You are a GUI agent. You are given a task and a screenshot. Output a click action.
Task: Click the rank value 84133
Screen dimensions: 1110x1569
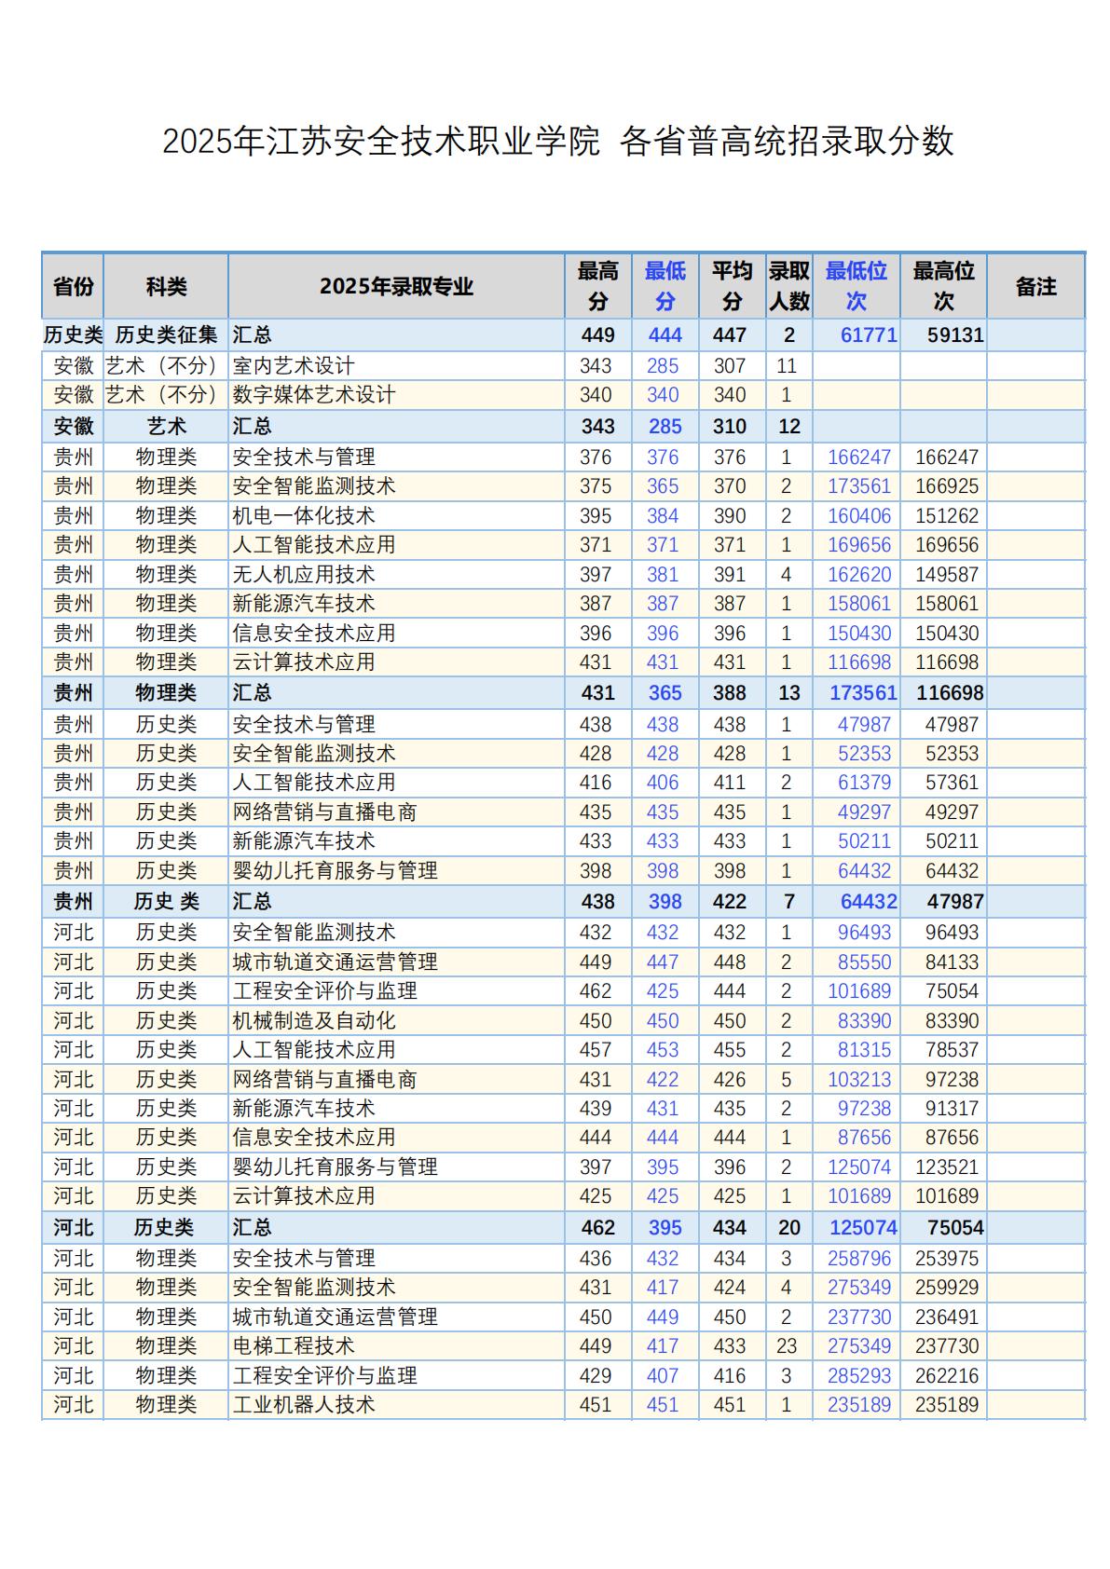(x=952, y=962)
